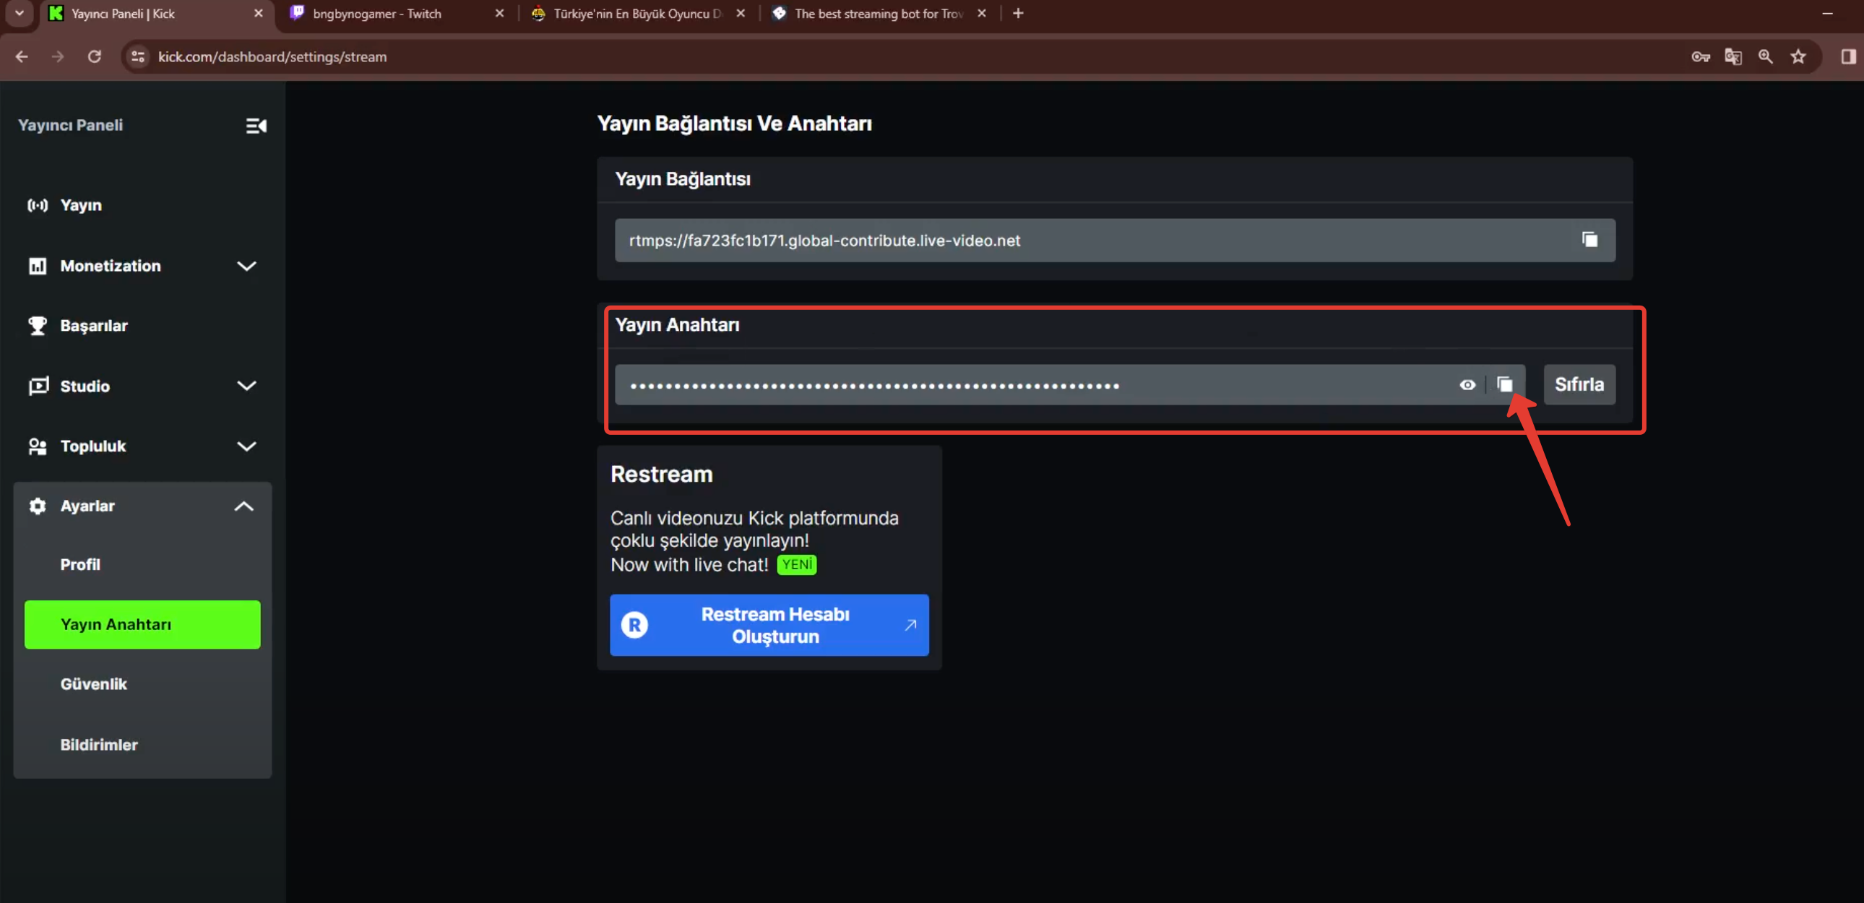Image resolution: width=1864 pixels, height=903 pixels.
Task: Copy the stream key via copy icon
Action: (x=1504, y=384)
